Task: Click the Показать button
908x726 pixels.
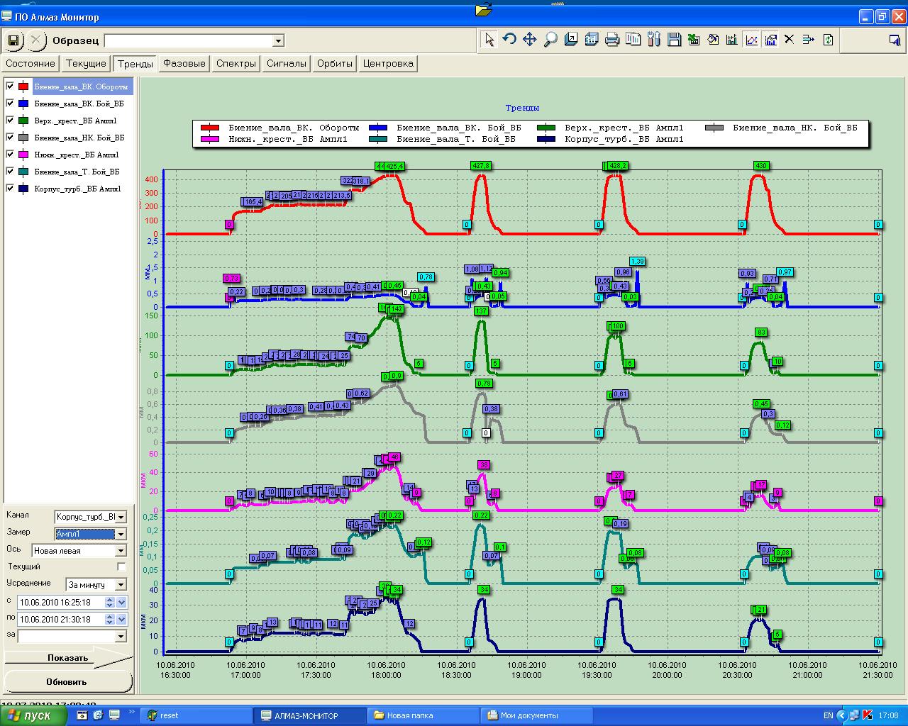Action: [x=68, y=658]
